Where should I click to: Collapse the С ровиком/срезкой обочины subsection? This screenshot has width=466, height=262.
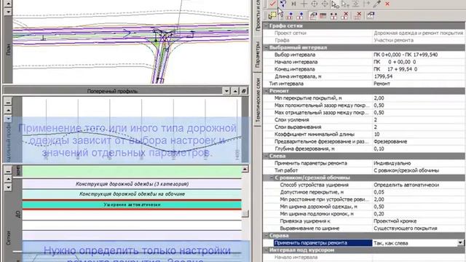coord(272,178)
